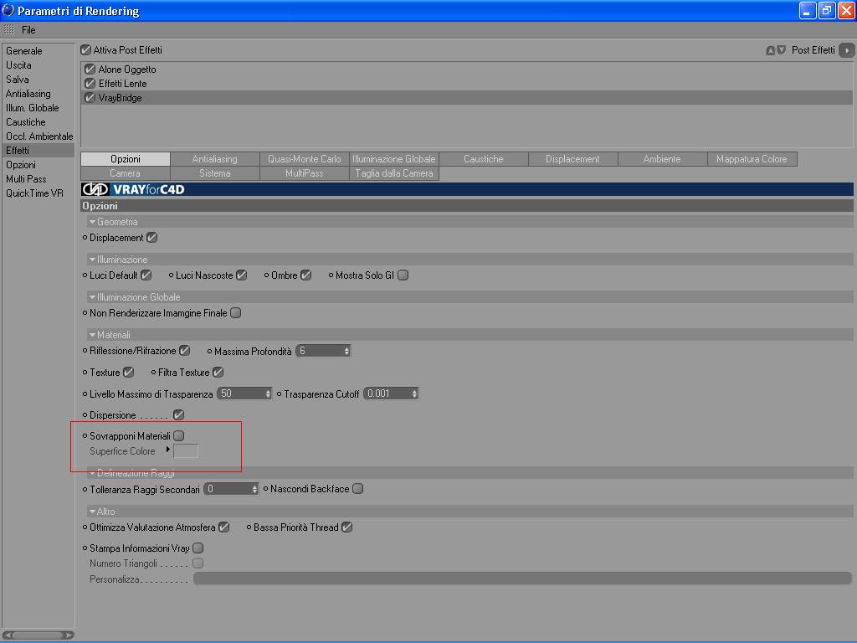Open the Post Effetti arrow button menu
The image size is (857, 643).
(x=847, y=50)
